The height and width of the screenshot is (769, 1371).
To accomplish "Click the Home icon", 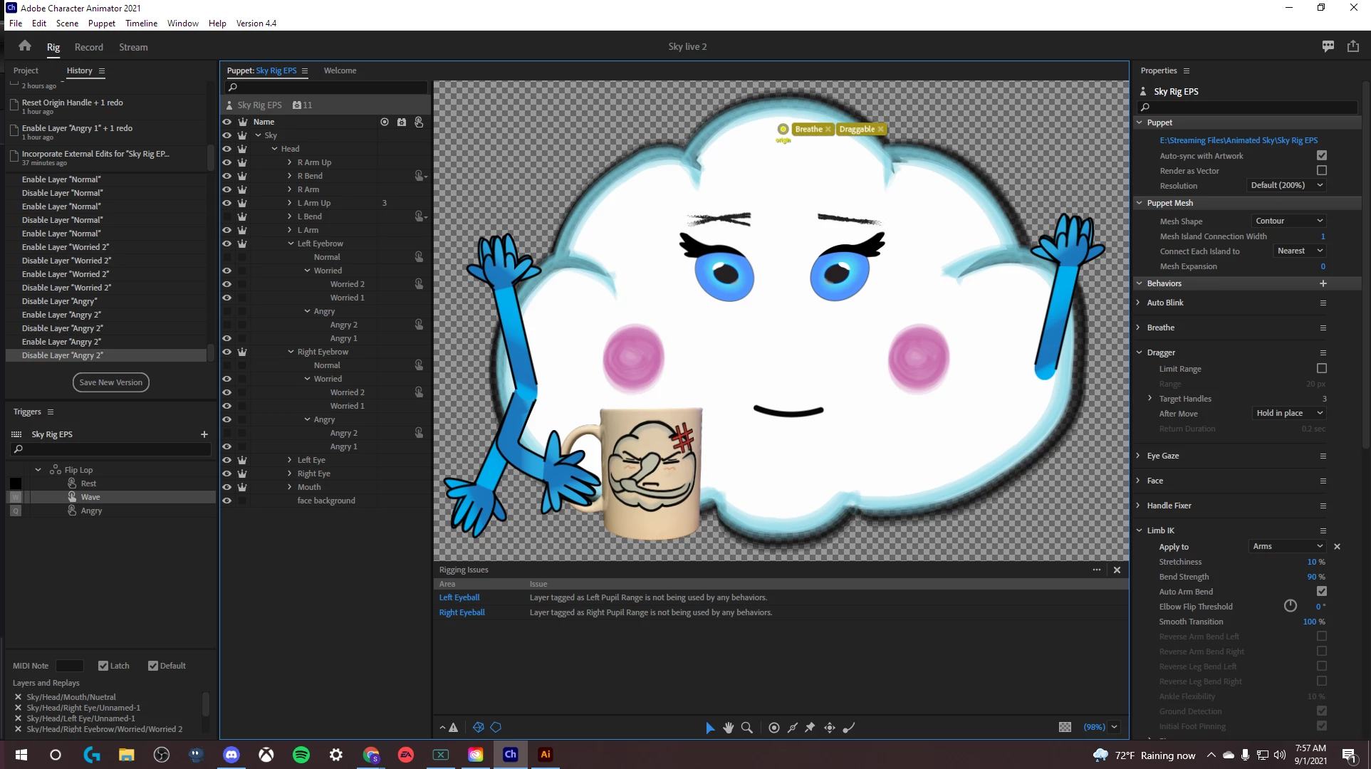I will [x=25, y=46].
